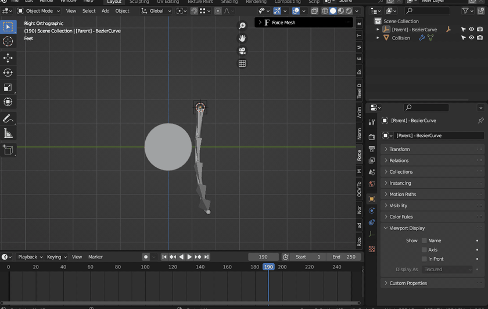Hide Collision object with its eye icon
Screen dimensions: 488x309
coord(472,38)
